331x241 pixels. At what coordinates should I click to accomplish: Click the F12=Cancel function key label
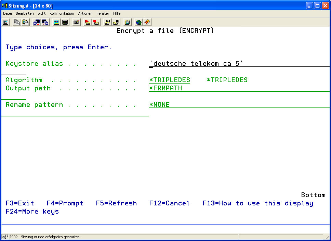click(169, 203)
